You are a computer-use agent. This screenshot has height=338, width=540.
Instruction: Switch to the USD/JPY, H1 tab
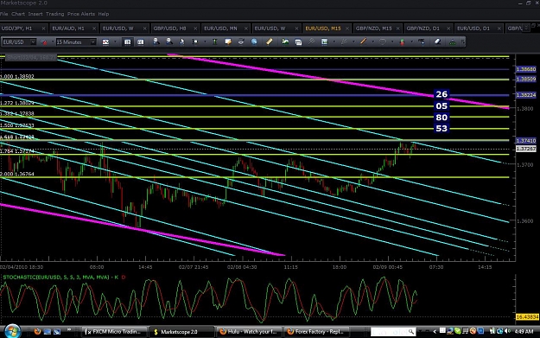23,29
